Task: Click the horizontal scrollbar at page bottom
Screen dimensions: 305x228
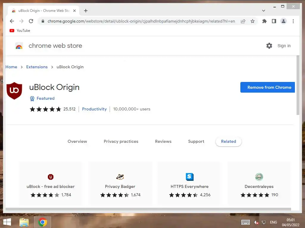Action: pos(148,209)
